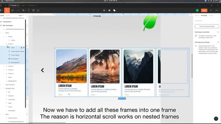Collapse the Group layer
This screenshot has width=221, height=124.
4,37
